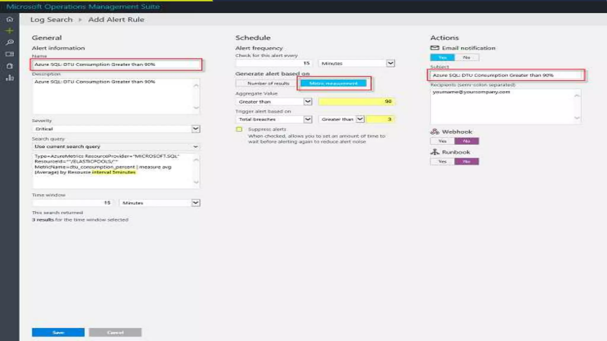Open the Home icon in sidebar
607x341 pixels.
9,20
